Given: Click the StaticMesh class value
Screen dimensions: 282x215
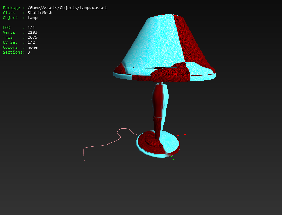Looking at the screenshot, I should (x=40, y=13).
